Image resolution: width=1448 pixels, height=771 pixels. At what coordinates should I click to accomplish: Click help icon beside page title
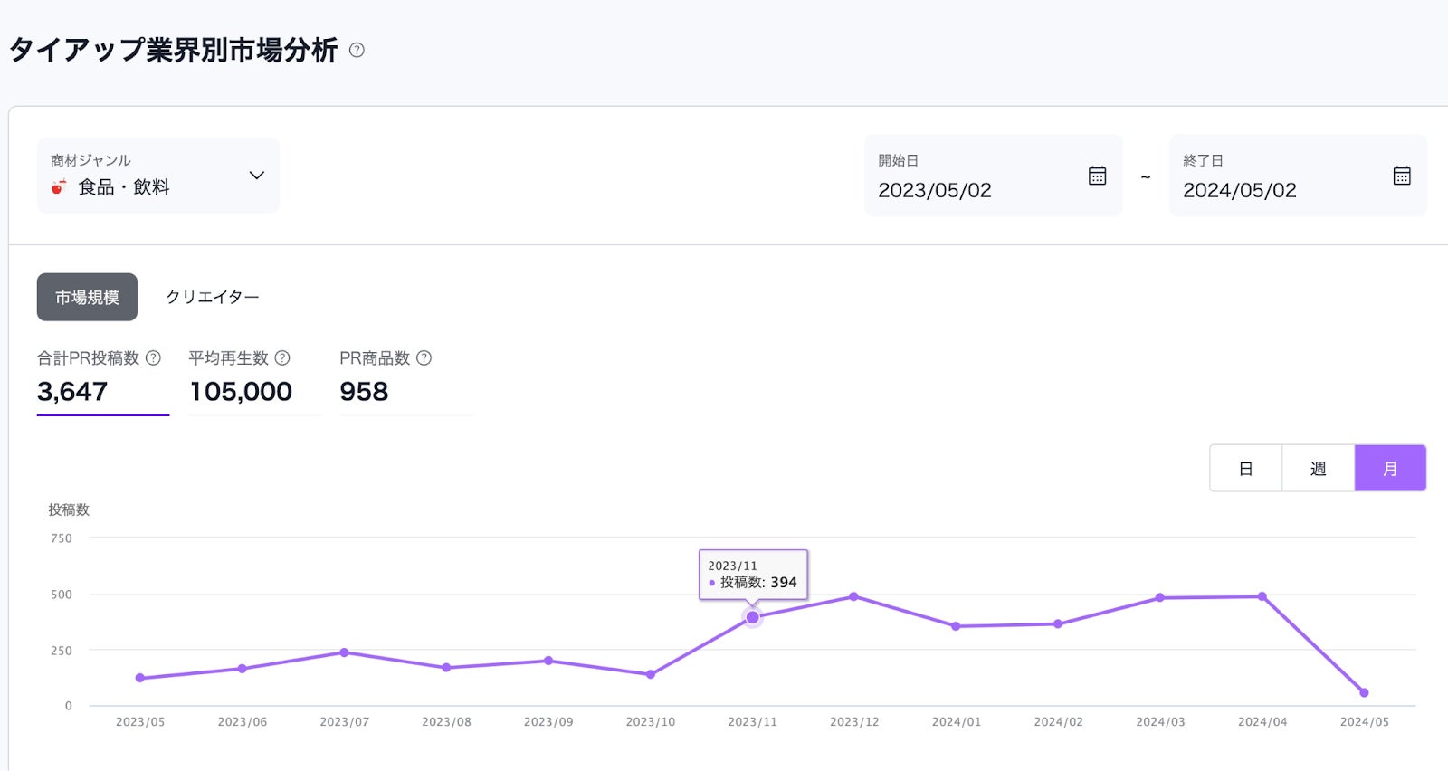point(357,51)
